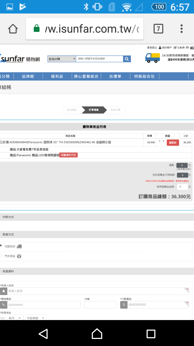Click the 現量庫存不足 stock badge
Screen dimensions: 194x346
[x=68, y=155]
